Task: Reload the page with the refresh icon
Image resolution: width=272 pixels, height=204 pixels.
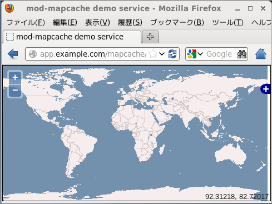Action: [172, 54]
